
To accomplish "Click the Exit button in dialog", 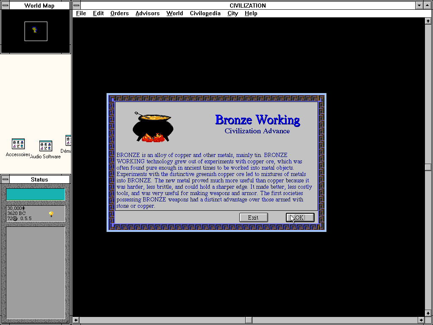I will (254, 218).
